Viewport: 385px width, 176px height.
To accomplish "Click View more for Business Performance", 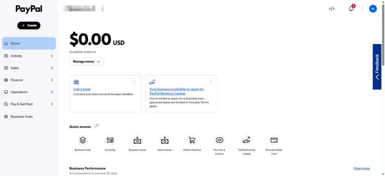I will tap(361, 168).
